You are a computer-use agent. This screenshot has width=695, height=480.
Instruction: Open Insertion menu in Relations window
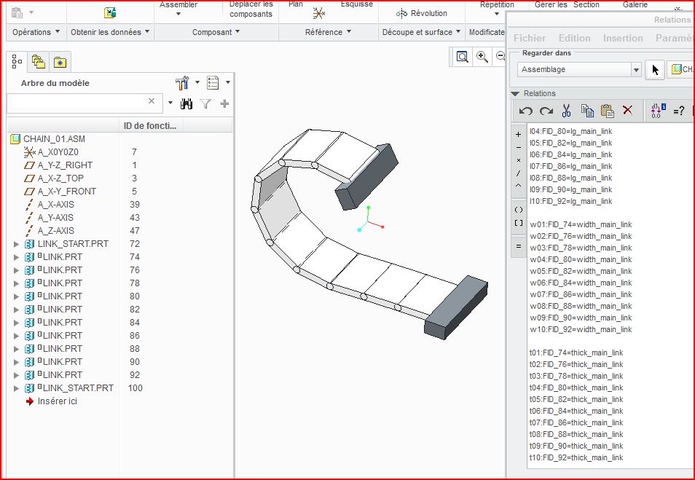pyautogui.click(x=623, y=38)
